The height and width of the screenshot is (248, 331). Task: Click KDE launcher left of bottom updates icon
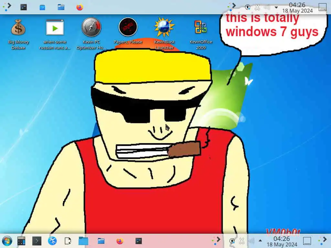(x=216, y=241)
